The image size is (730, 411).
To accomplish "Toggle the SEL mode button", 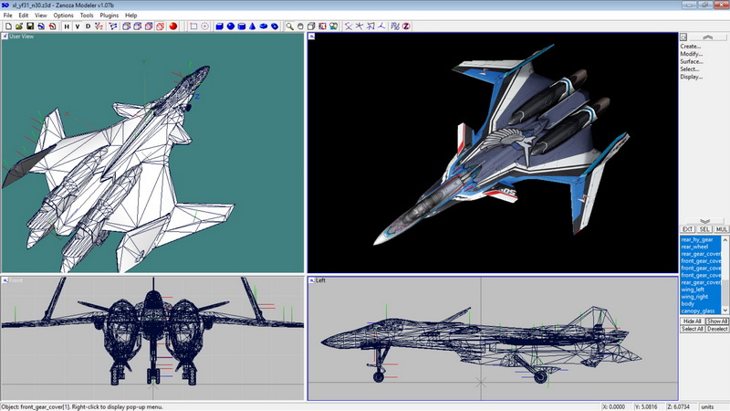I will [x=704, y=229].
